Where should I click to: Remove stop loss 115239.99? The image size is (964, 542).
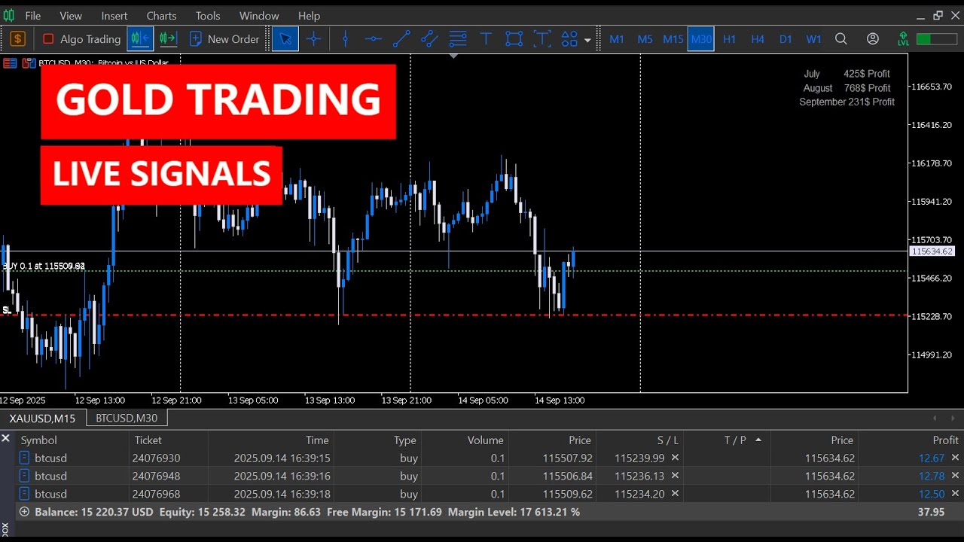(675, 458)
